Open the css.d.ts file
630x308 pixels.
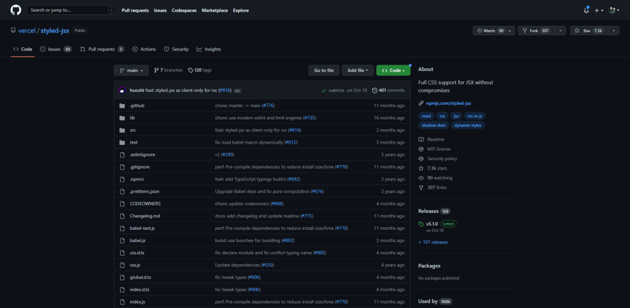[137, 253]
